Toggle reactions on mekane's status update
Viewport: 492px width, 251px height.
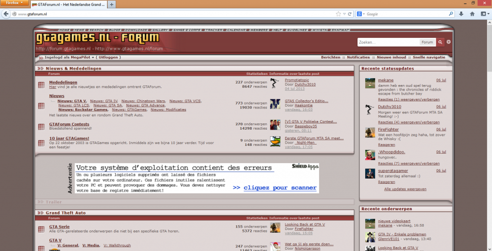(408, 99)
